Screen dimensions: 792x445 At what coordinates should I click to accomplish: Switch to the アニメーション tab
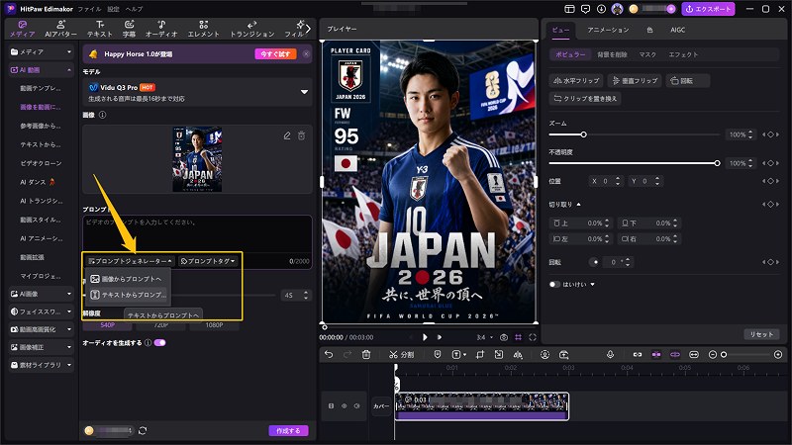coord(608,30)
